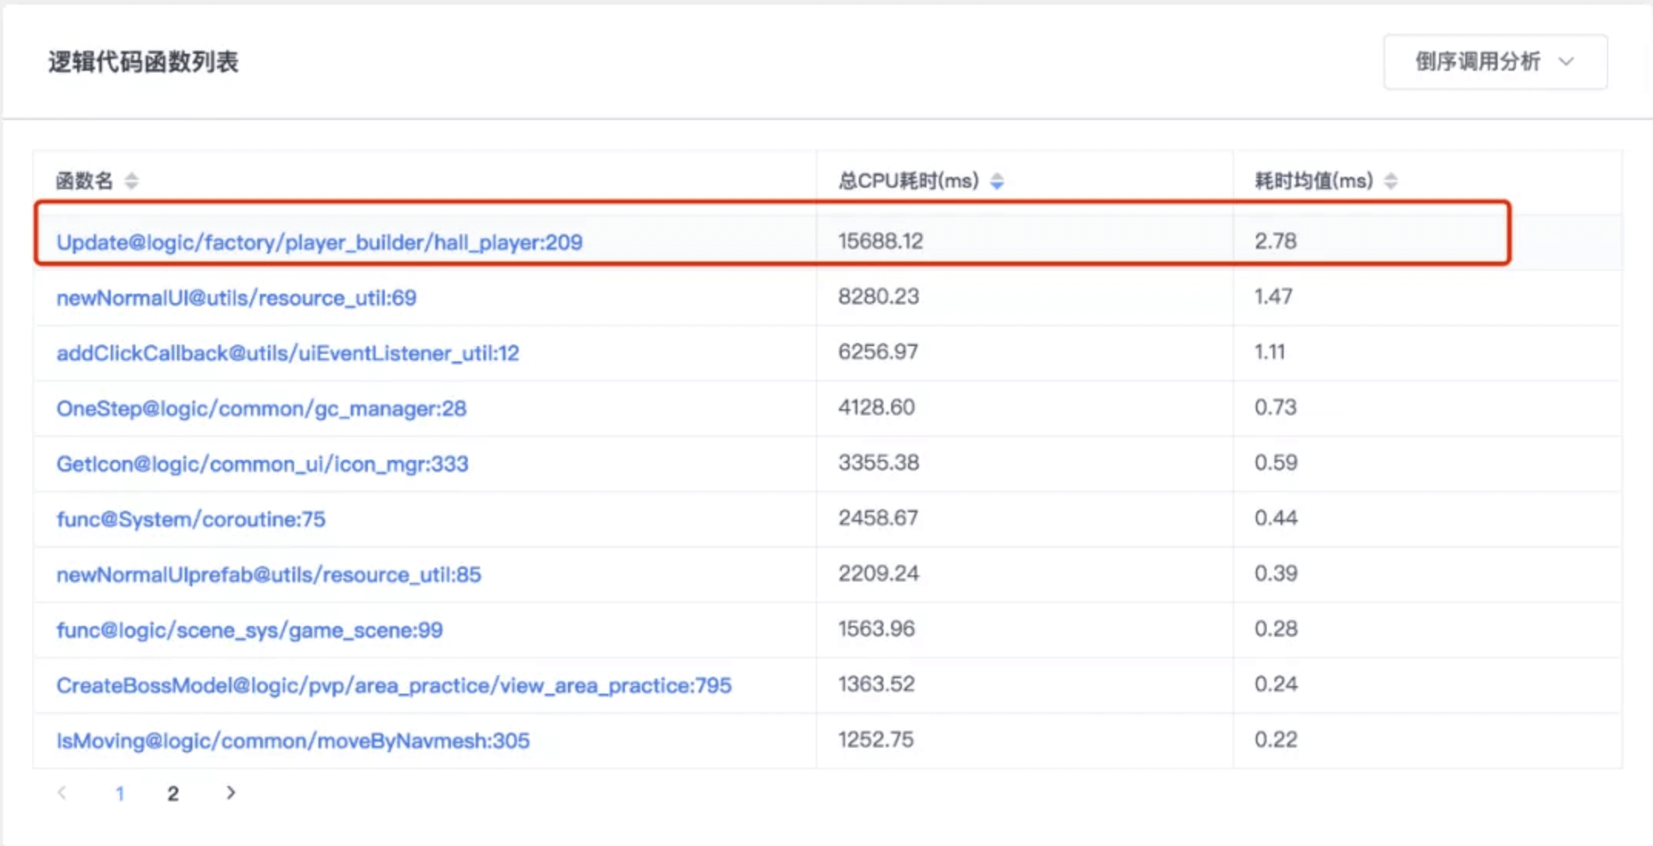Sort by 总CPU耗时(ms) arrows

[997, 181]
